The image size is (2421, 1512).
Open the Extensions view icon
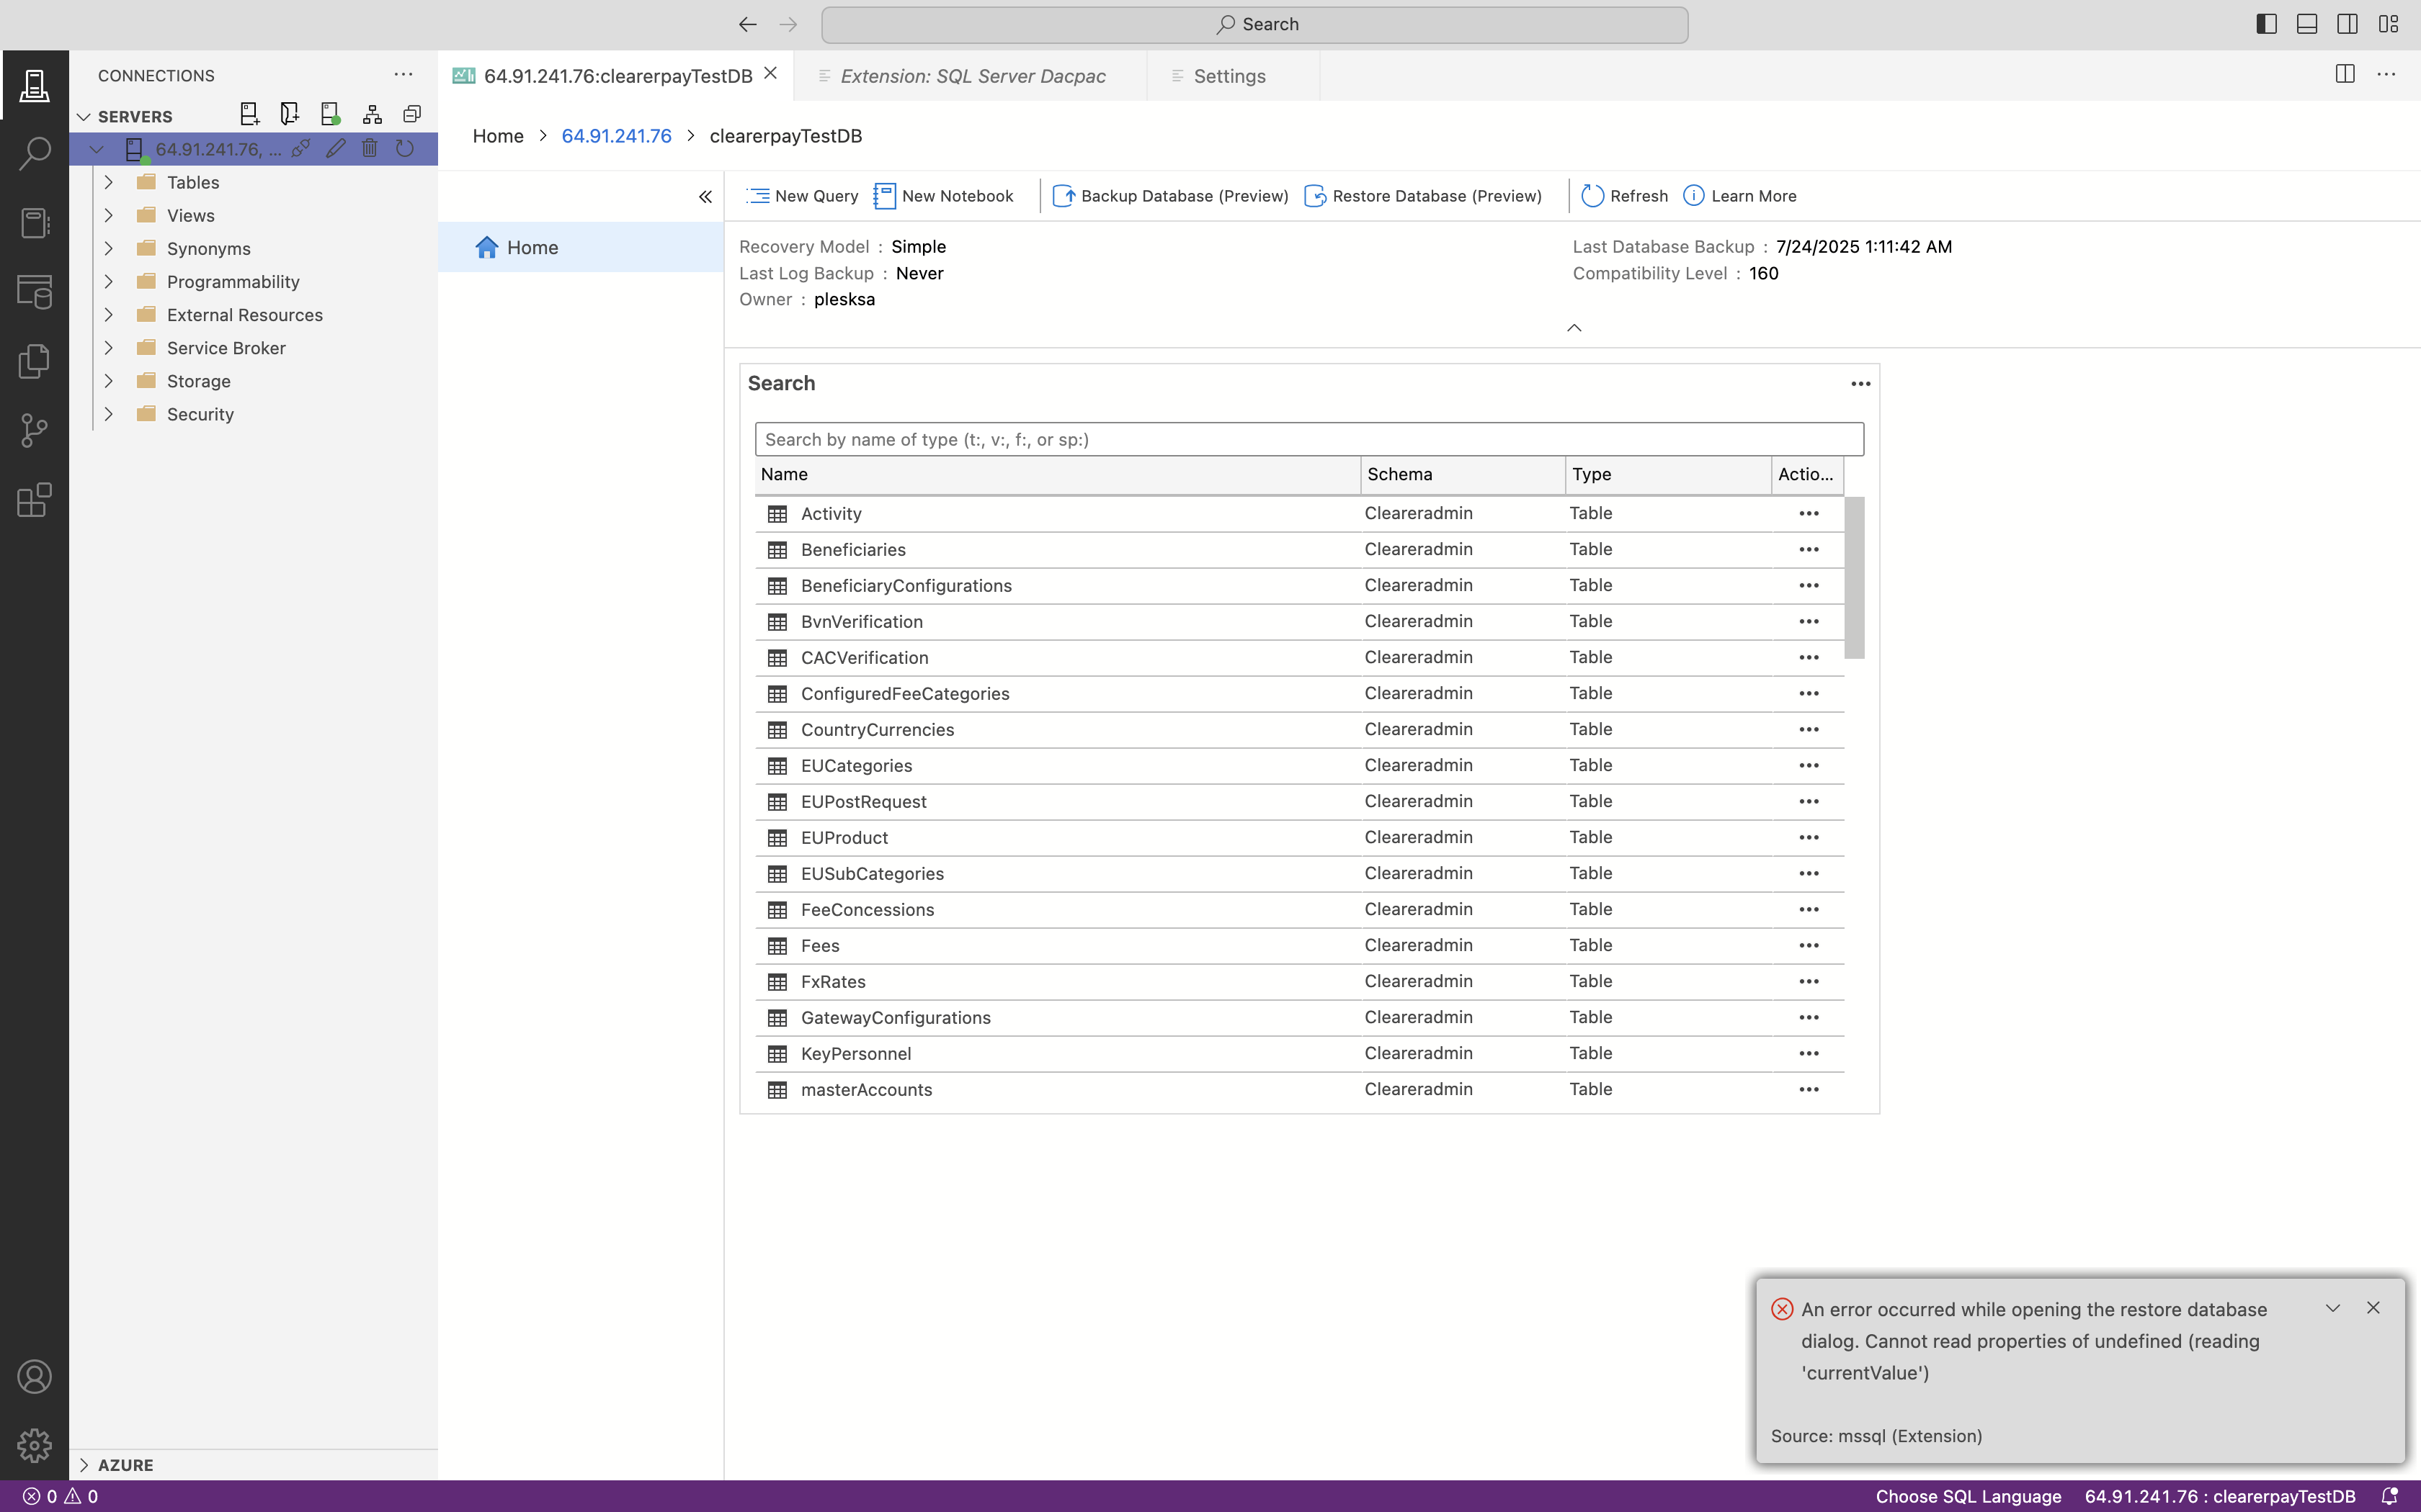[x=34, y=499]
